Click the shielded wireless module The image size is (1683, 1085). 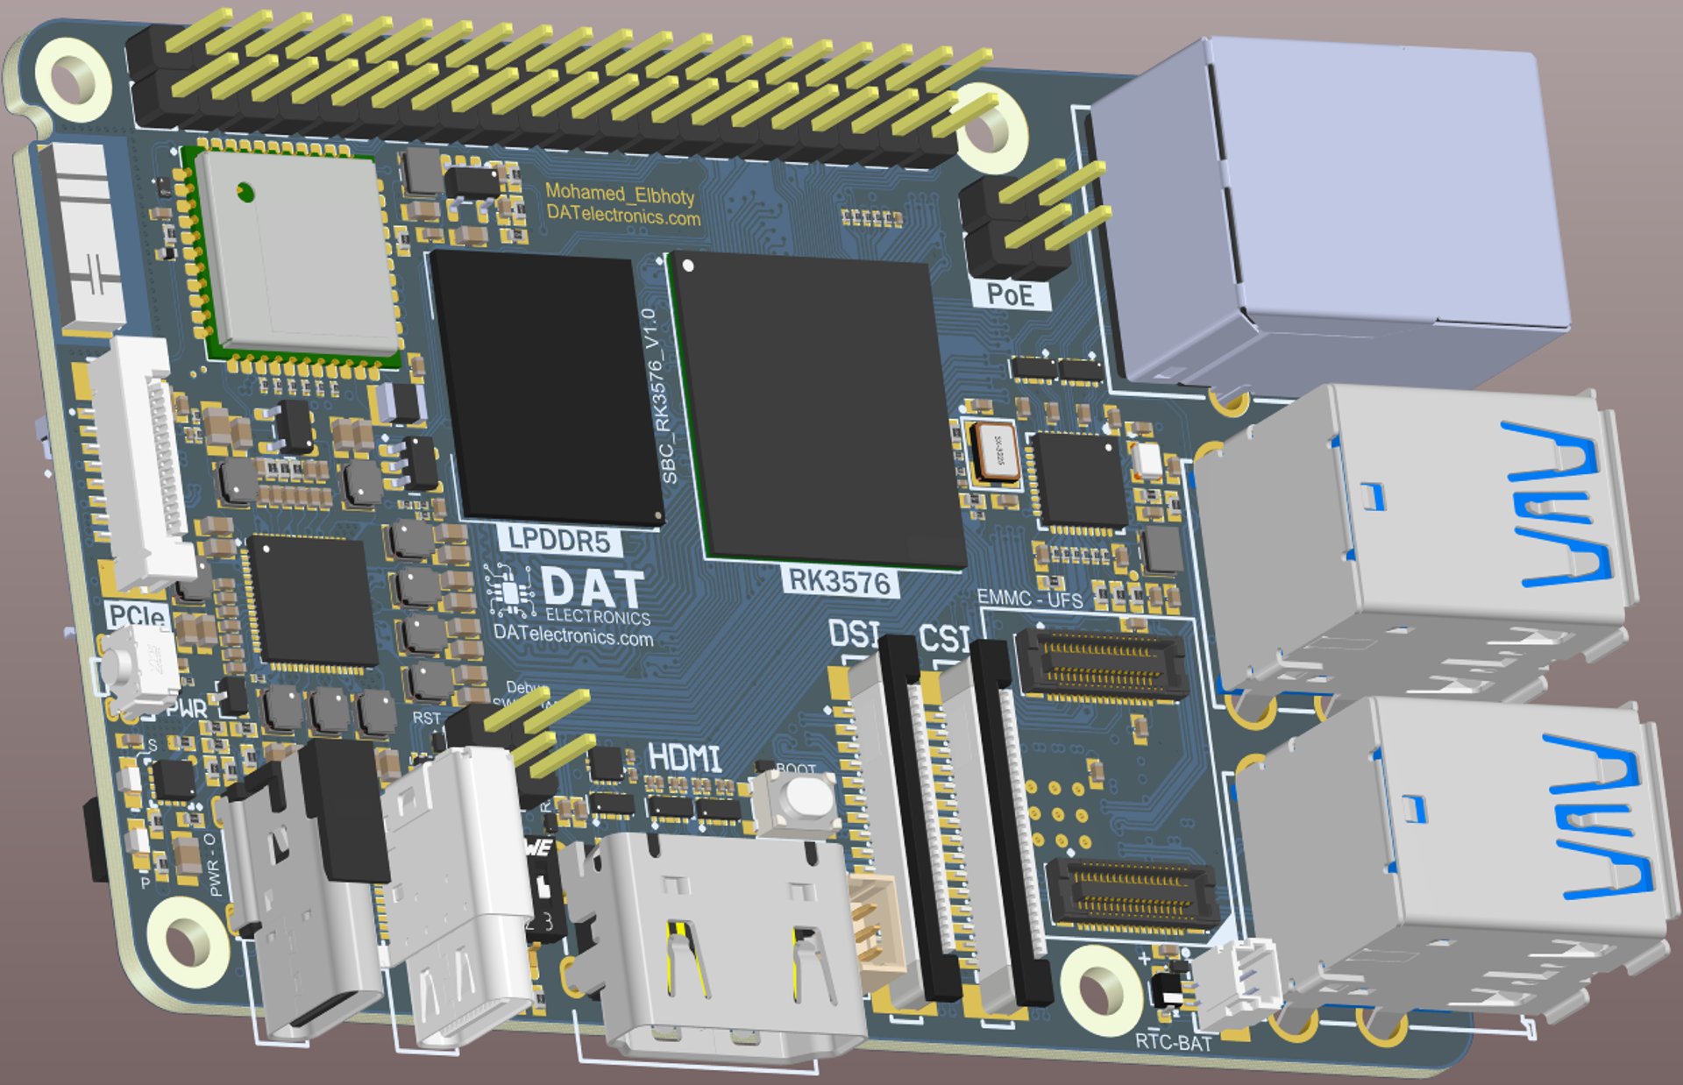click(298, 254)
